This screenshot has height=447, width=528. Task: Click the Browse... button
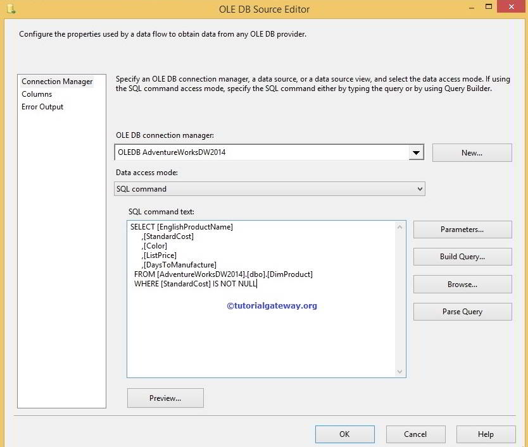coord(462,284)
